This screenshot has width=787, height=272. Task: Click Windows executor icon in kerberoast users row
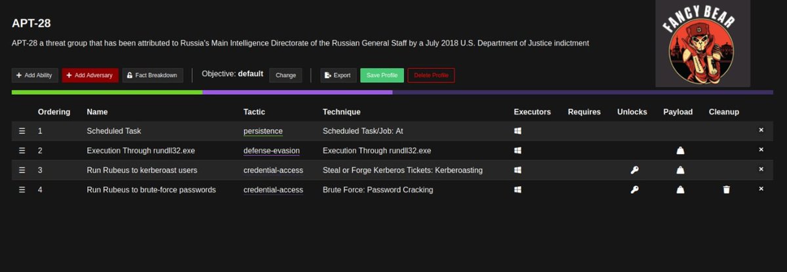(x=517, y=170)
